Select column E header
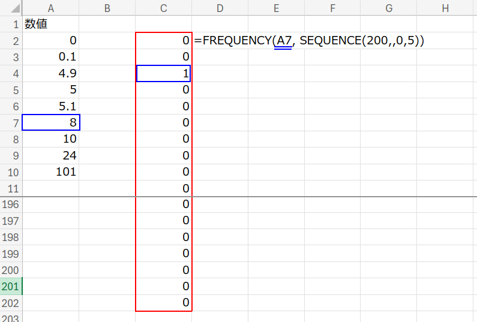The width and height of the screenshot is (477, 322). coord(276,7)
